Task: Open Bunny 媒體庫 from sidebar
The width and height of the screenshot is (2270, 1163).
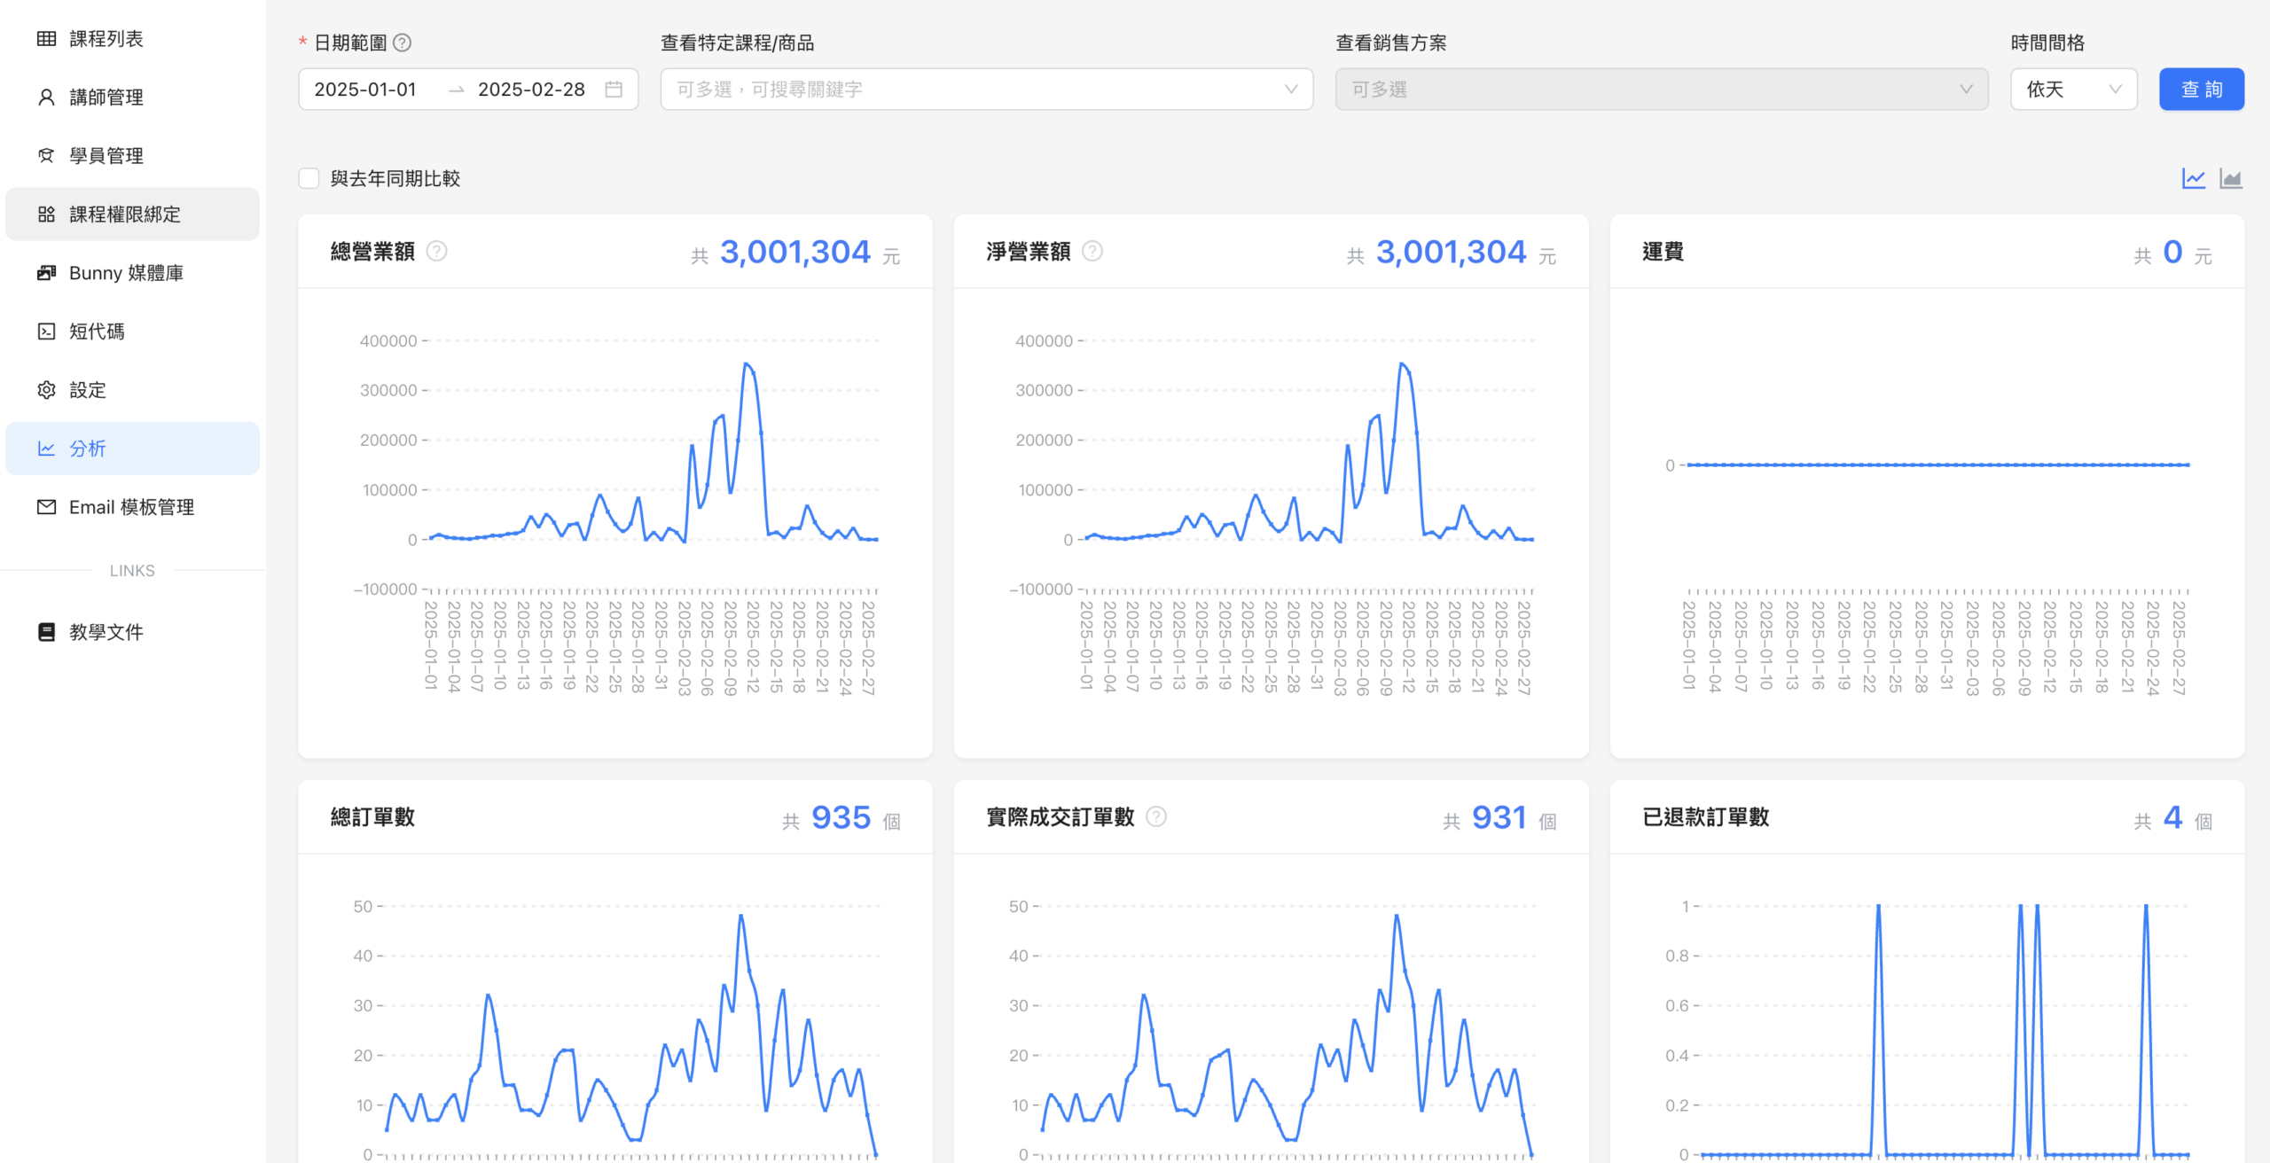Action: click(x=126, y=273)
